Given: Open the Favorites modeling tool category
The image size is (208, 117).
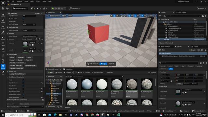Looking at the screenshot, I should [x=3, y=15].
